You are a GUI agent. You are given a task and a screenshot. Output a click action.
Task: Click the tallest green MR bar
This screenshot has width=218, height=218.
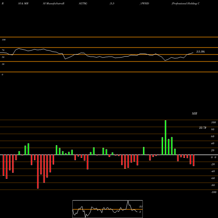click(165, 137)
